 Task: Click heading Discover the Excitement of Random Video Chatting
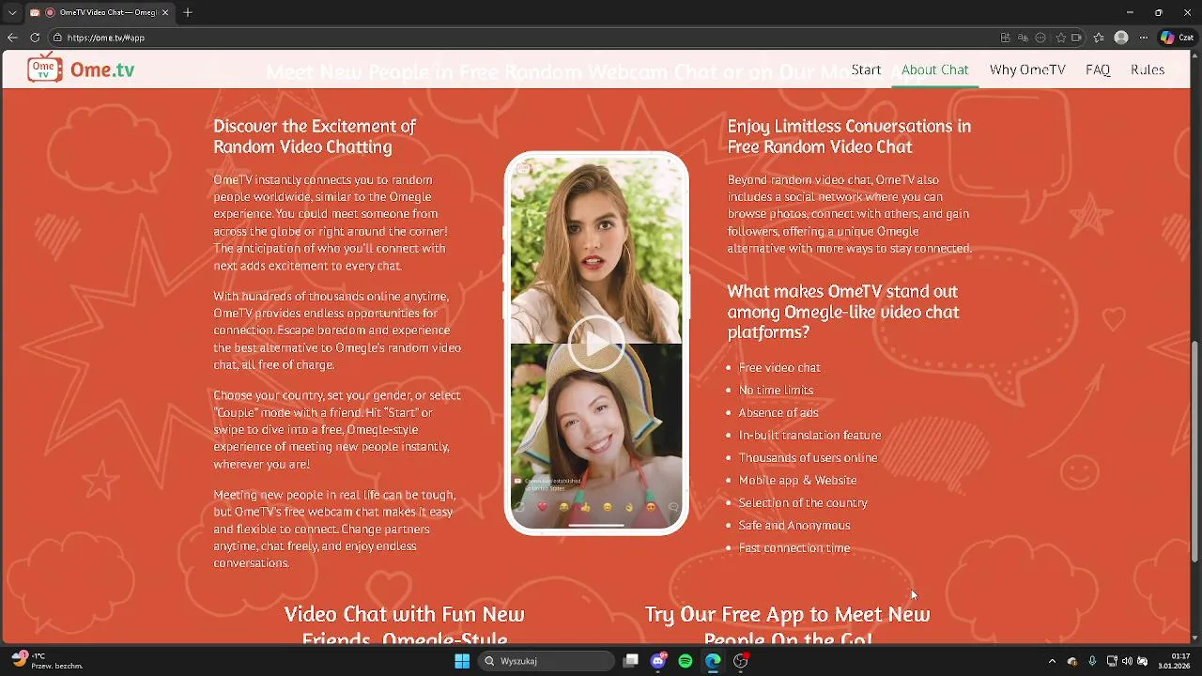coord(315,136)
